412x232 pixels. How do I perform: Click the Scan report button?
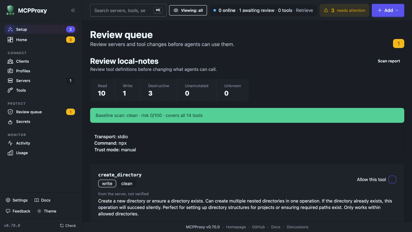389,61
